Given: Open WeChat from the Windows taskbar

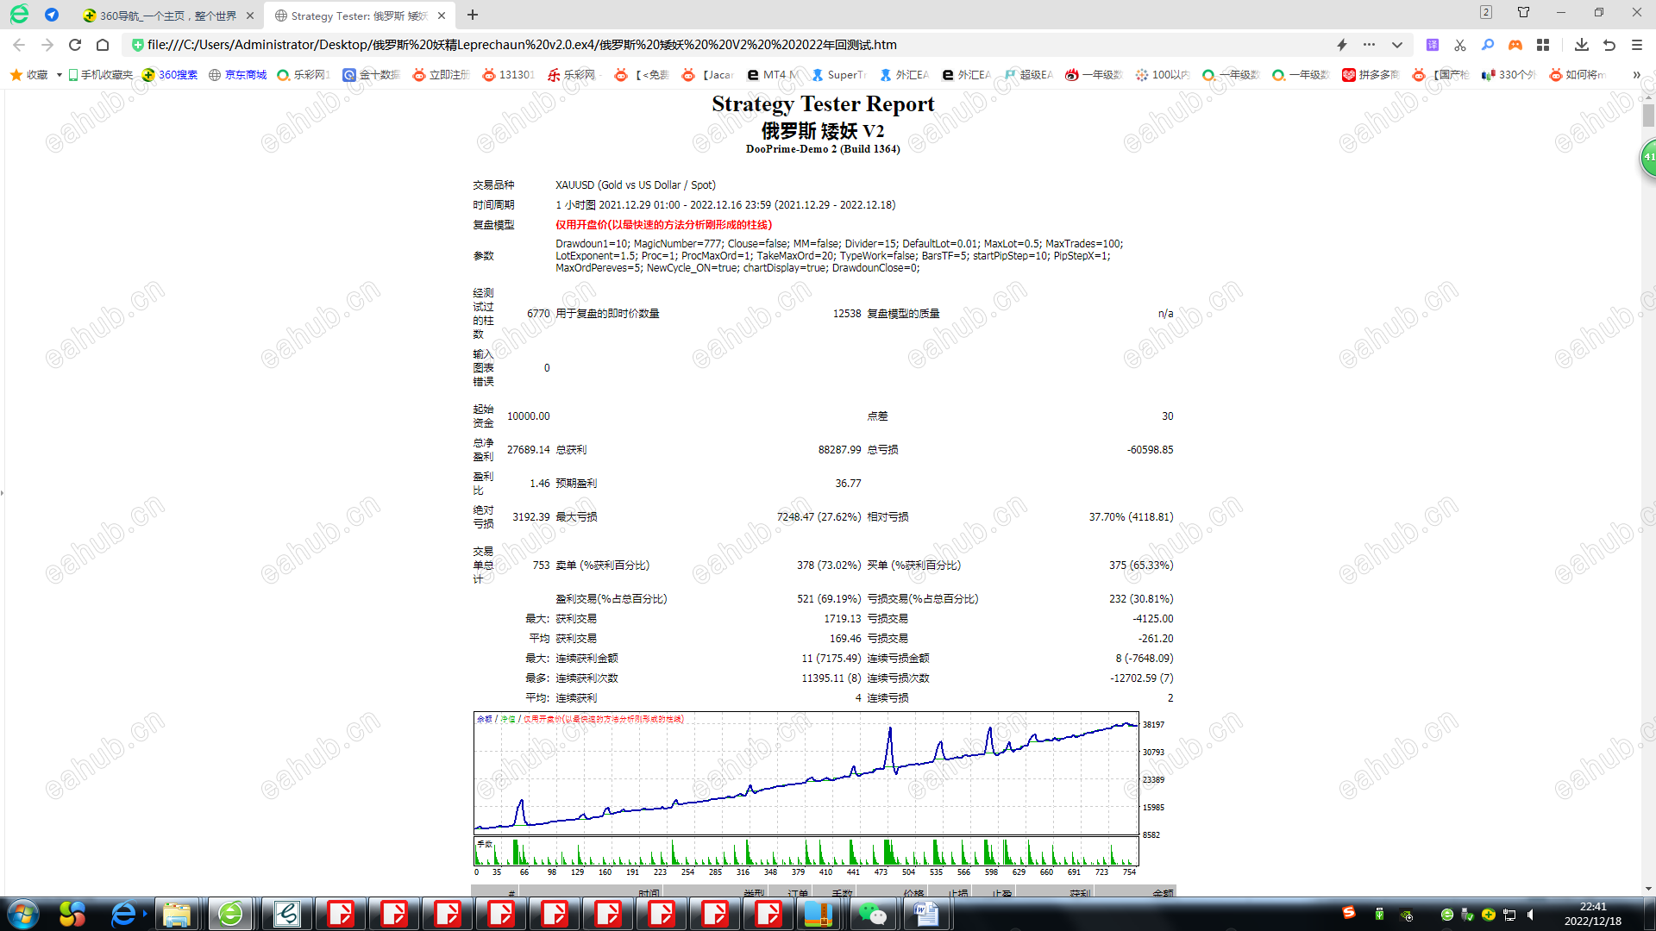Looking at the screenshot, I should [872, 914].
